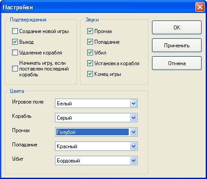207x179 pixels.
Task: Open the Убит color dropdown arrow
Action: 133,161
